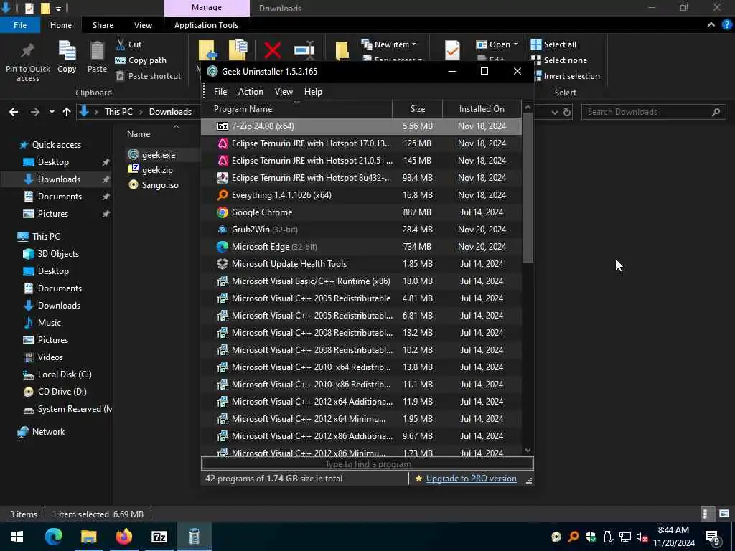Go up one level with up arrow

67,112
